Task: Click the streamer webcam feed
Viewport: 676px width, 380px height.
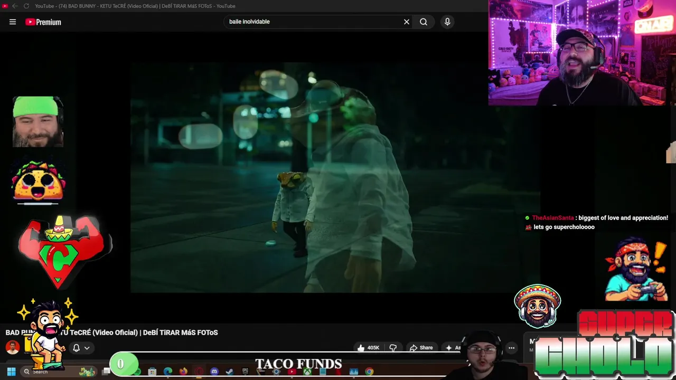Action: (581, 53)
